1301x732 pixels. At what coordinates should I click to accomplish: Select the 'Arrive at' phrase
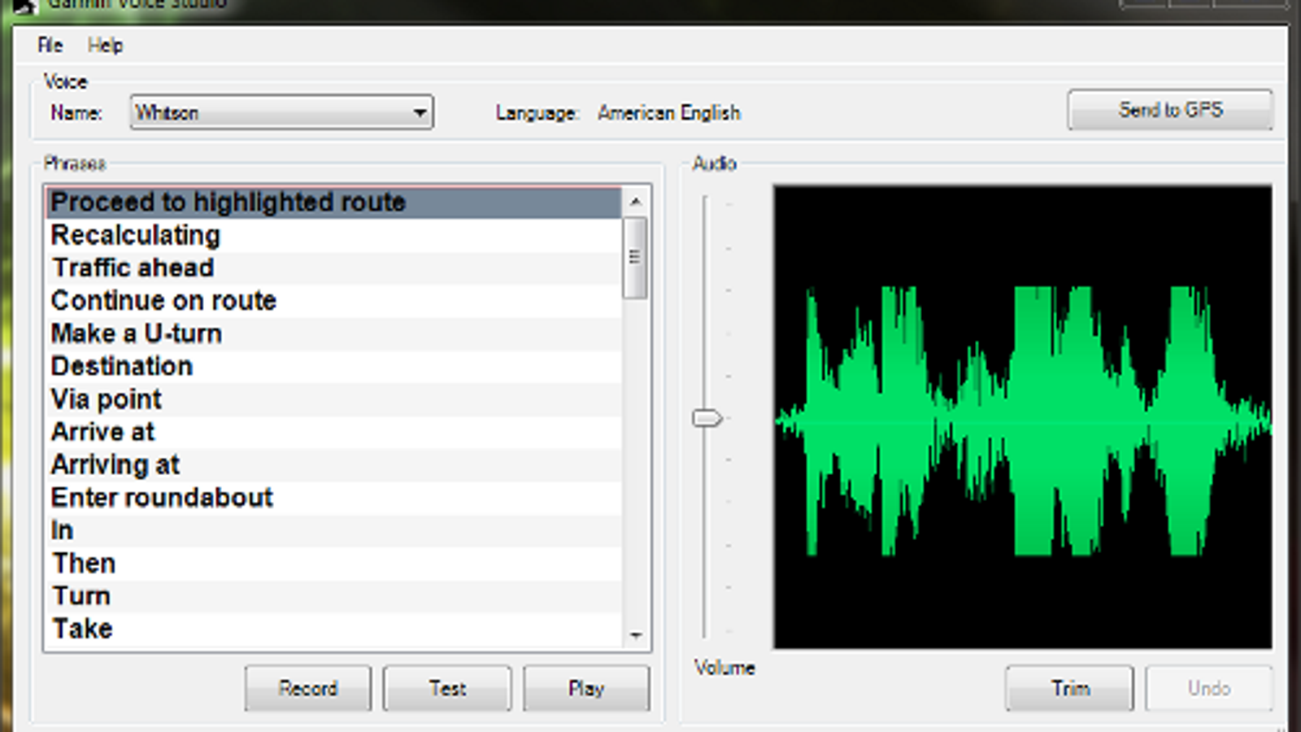pos(333,432)
